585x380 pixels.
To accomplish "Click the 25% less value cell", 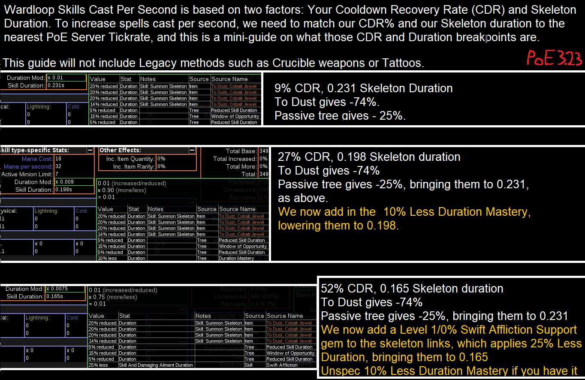I will 103,365.
